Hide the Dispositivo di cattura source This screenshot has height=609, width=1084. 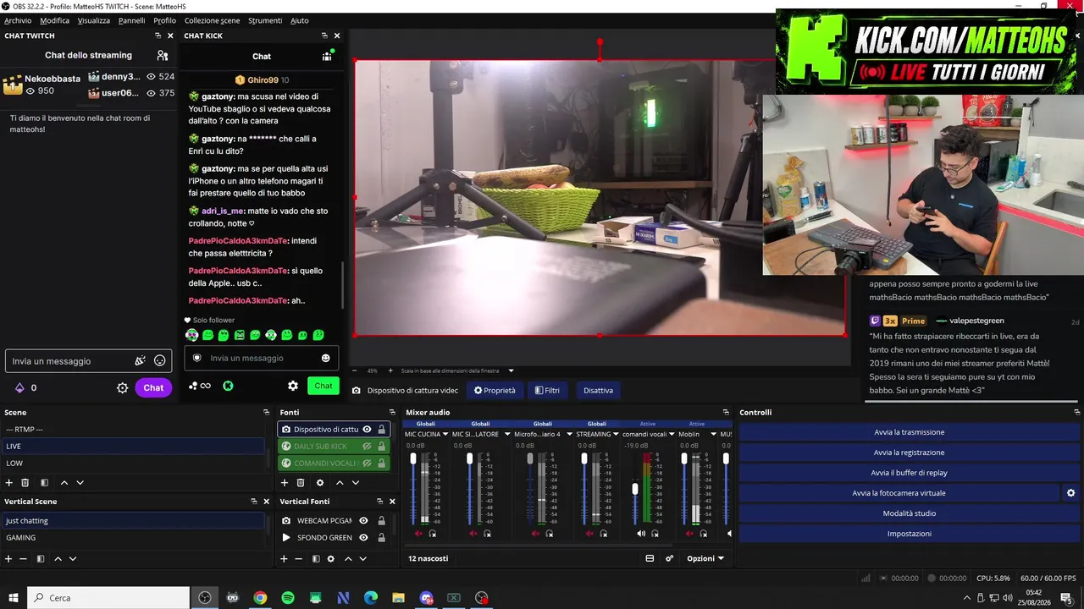pos(367,430)
